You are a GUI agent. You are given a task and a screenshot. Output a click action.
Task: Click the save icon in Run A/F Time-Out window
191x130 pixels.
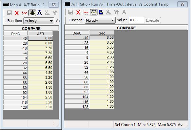[x=71, y=12]
